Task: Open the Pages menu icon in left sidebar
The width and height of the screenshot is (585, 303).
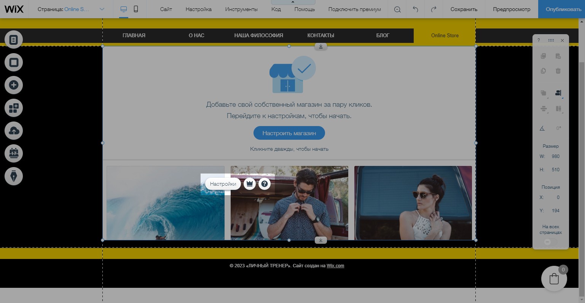Action: pos(14,39)
